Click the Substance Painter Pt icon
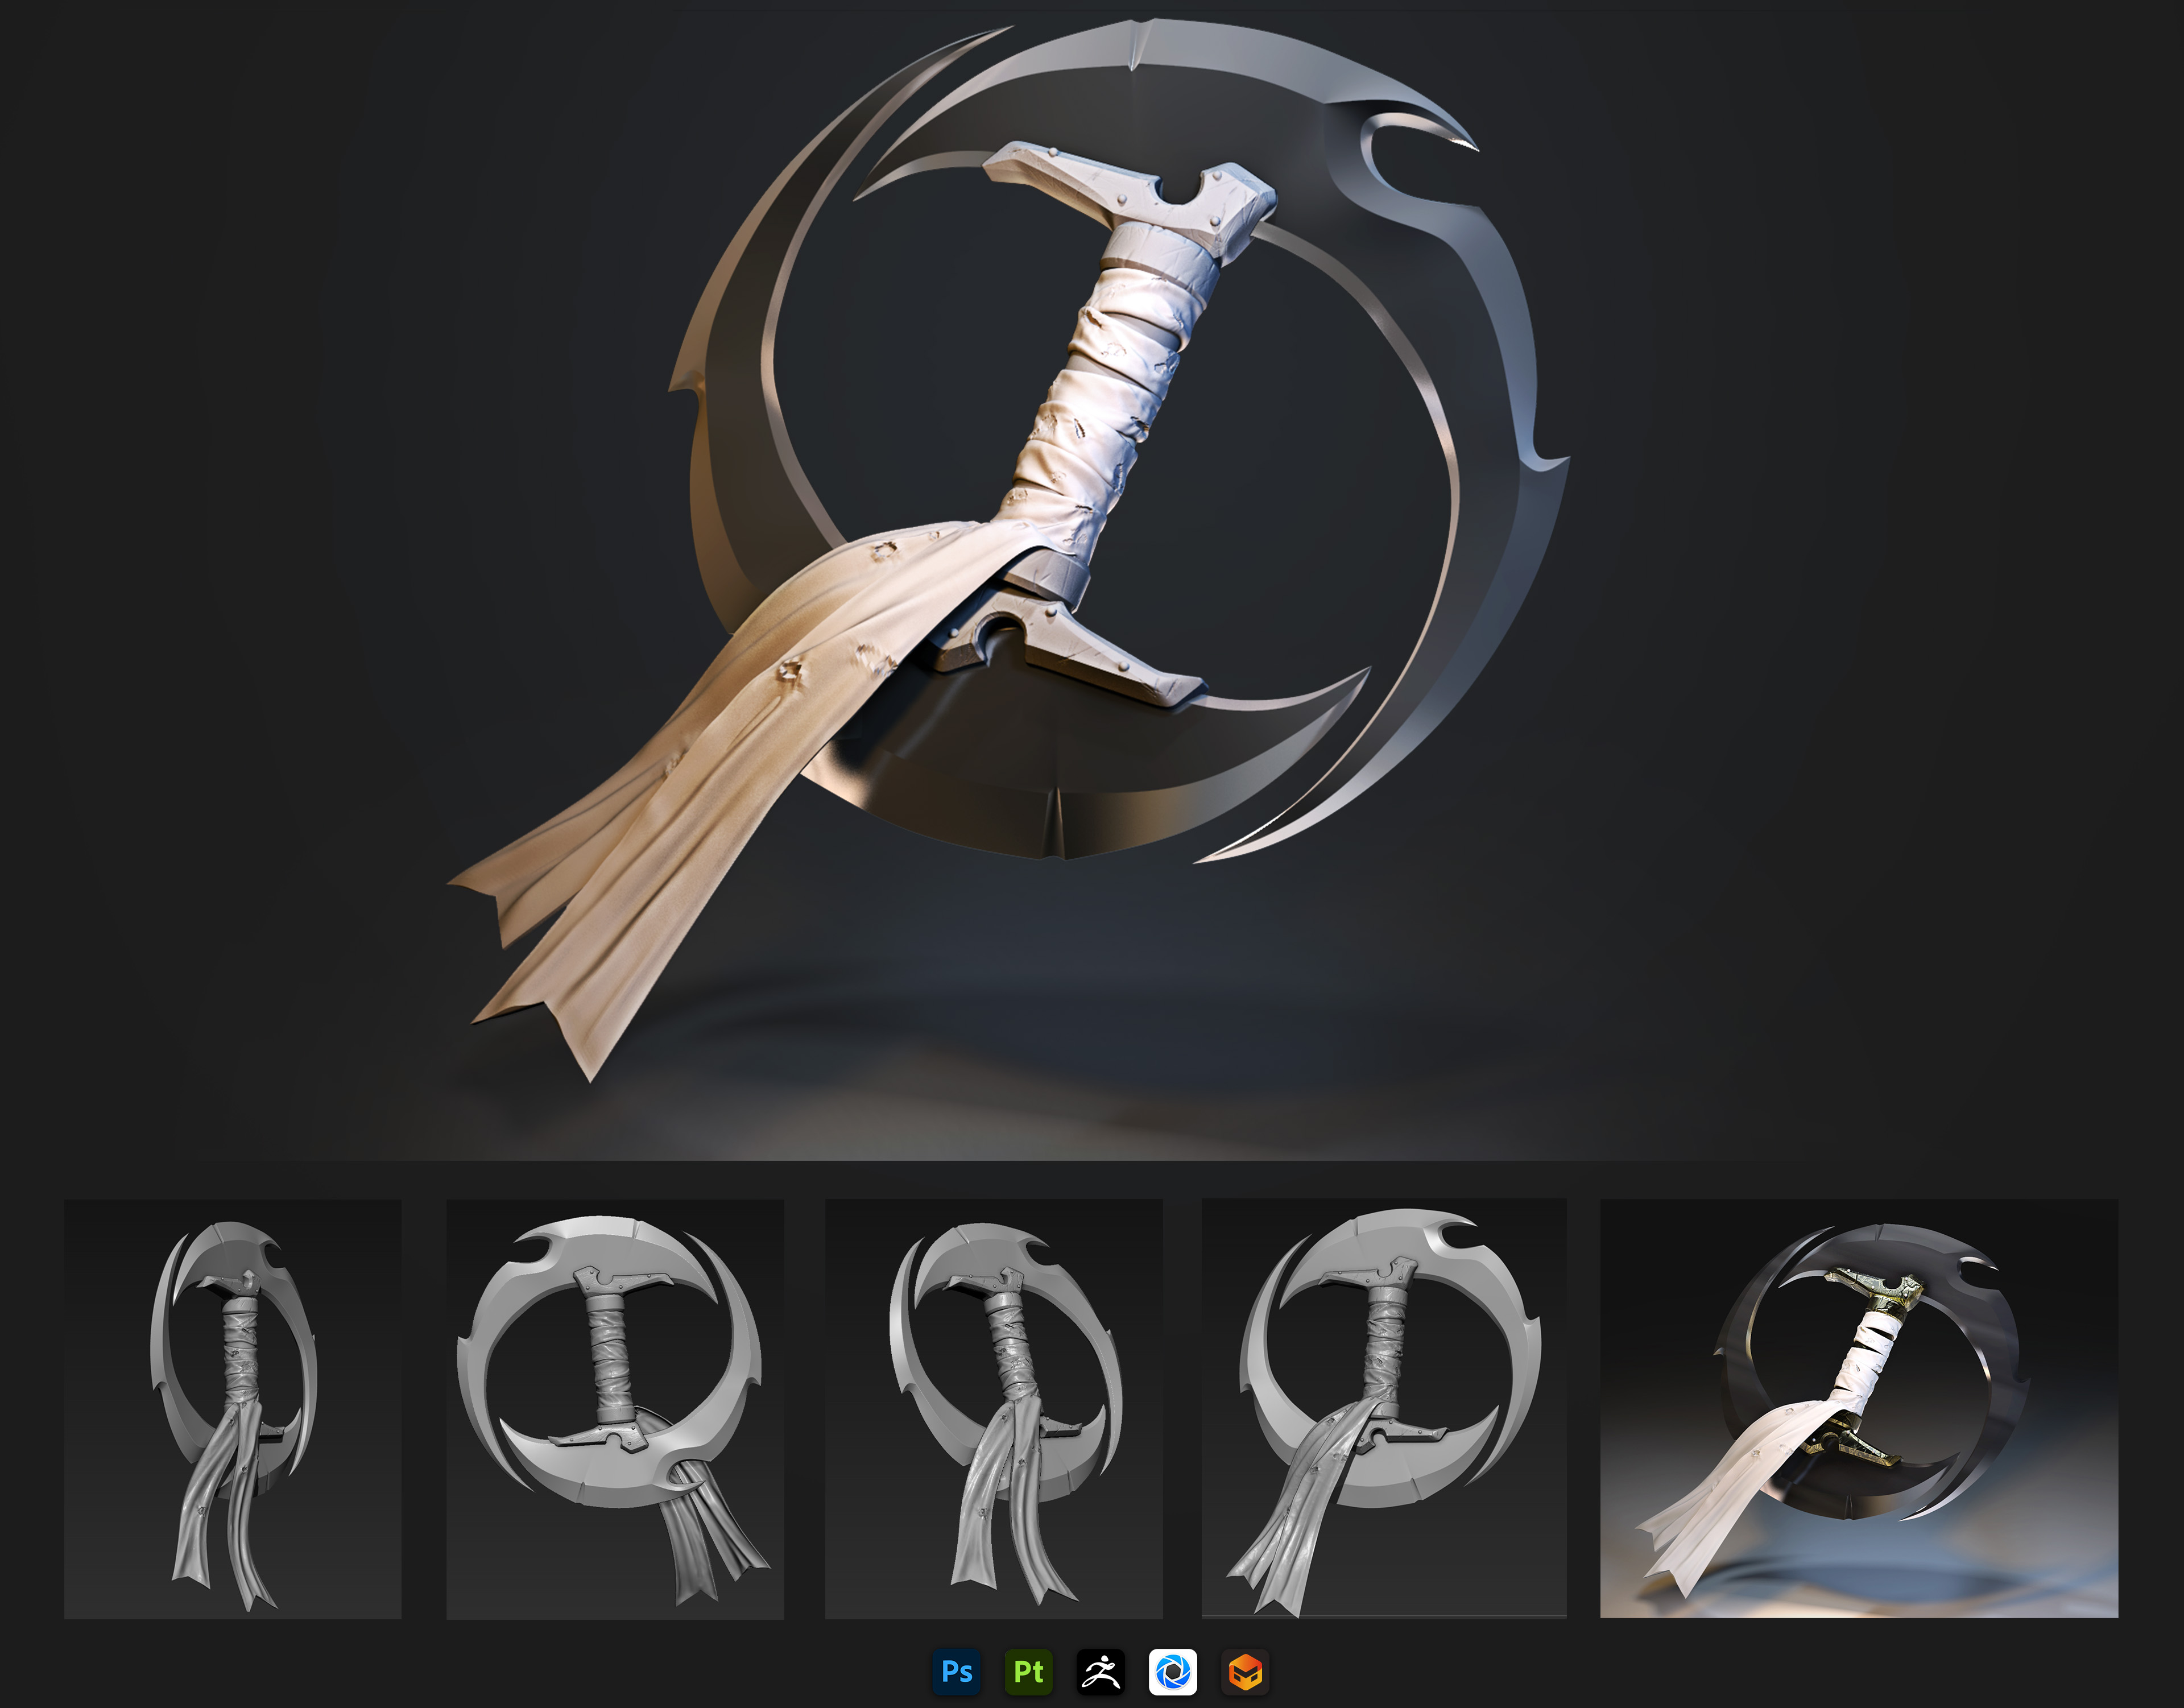Viewport: 2184px width, 1708px height. point(1028,1671)
